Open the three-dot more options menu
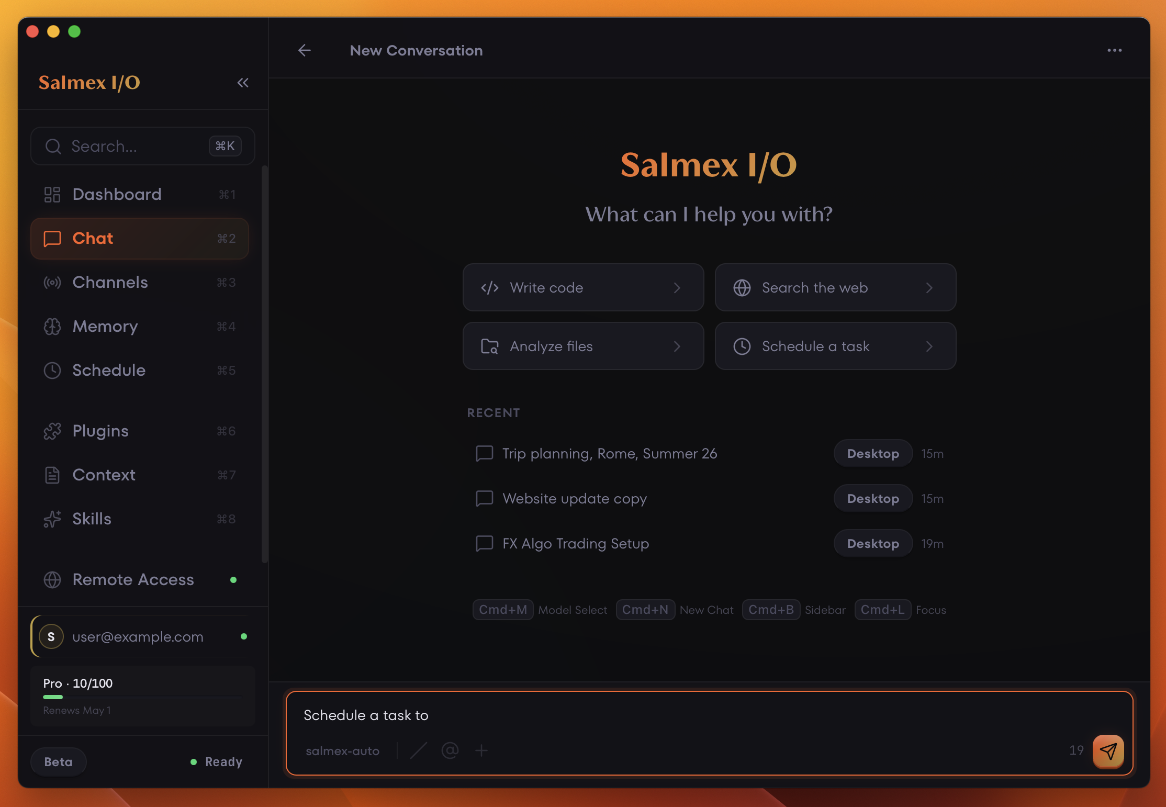Viewport: 1166px width, 807px height. click(x=1114, y=50)
